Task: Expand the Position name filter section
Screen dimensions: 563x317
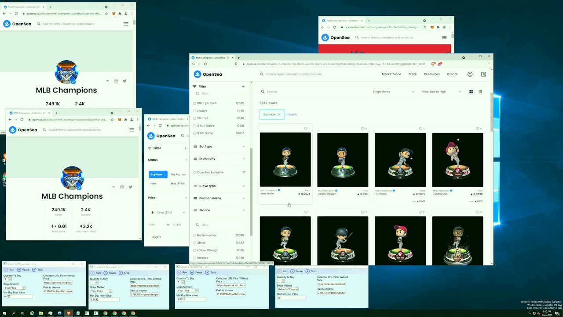Action: 219,198
